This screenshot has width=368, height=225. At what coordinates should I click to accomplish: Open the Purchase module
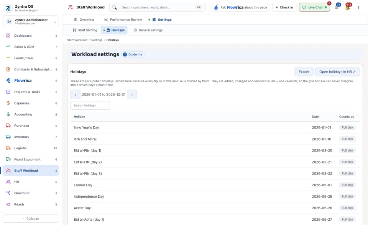(31, 126)
